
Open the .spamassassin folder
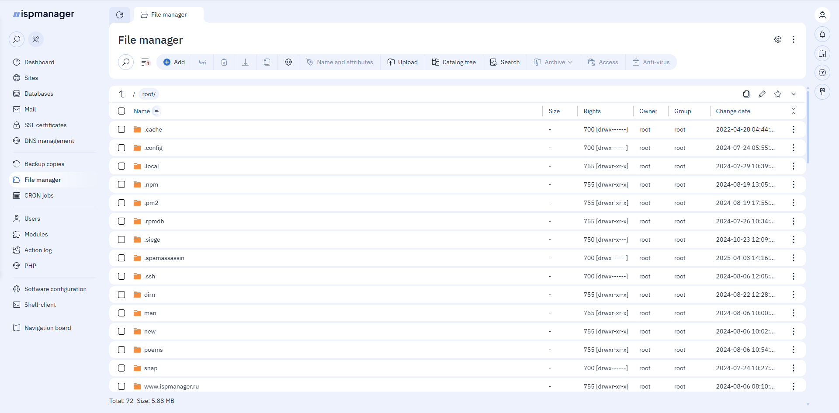[164, 258]
